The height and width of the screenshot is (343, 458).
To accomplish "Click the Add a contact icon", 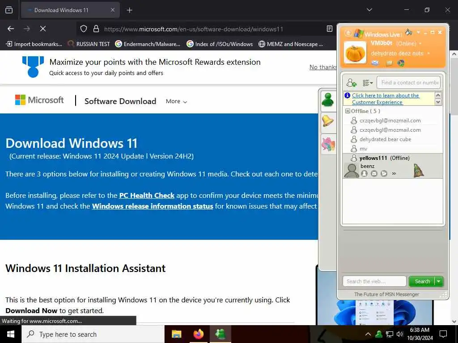I will 352,83.
